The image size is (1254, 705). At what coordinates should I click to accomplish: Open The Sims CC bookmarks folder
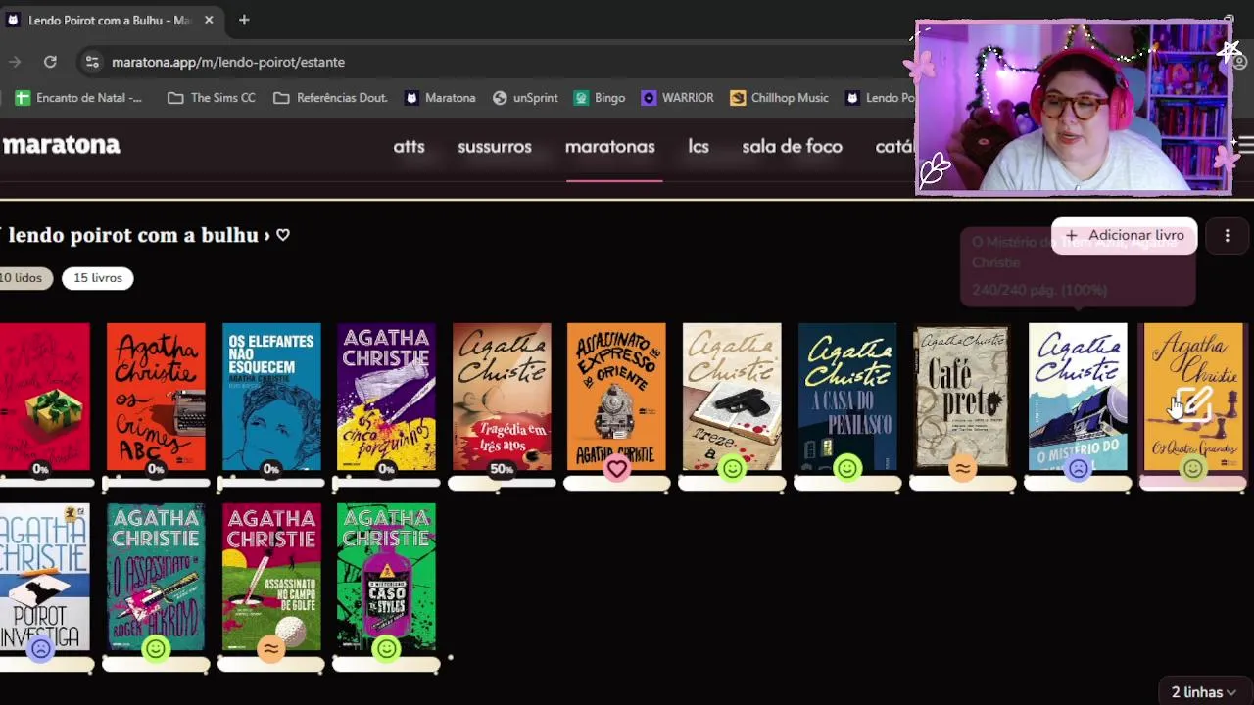[212, 98]
